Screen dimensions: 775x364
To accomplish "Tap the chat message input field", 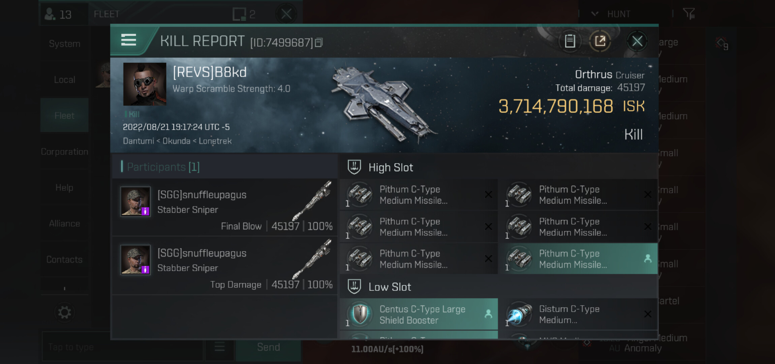I will (122, 347).
